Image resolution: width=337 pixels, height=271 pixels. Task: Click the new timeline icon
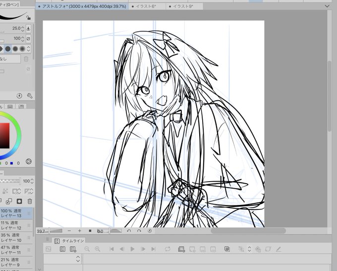point(62,249)
